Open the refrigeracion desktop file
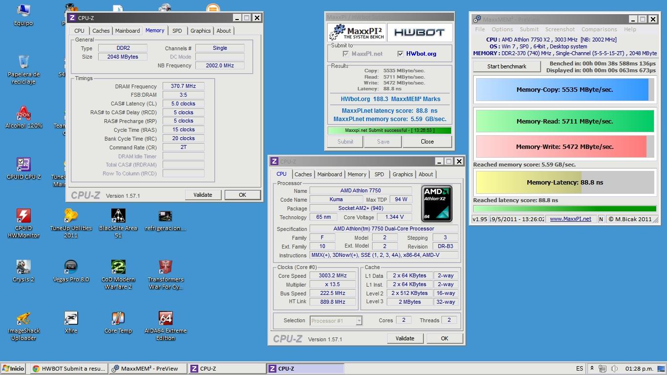The width and height of the screenshot is (667, 375). tap(165, 220)
